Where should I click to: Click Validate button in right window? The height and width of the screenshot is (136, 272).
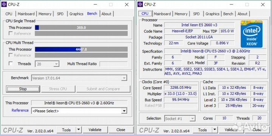[x=231, y=130]
